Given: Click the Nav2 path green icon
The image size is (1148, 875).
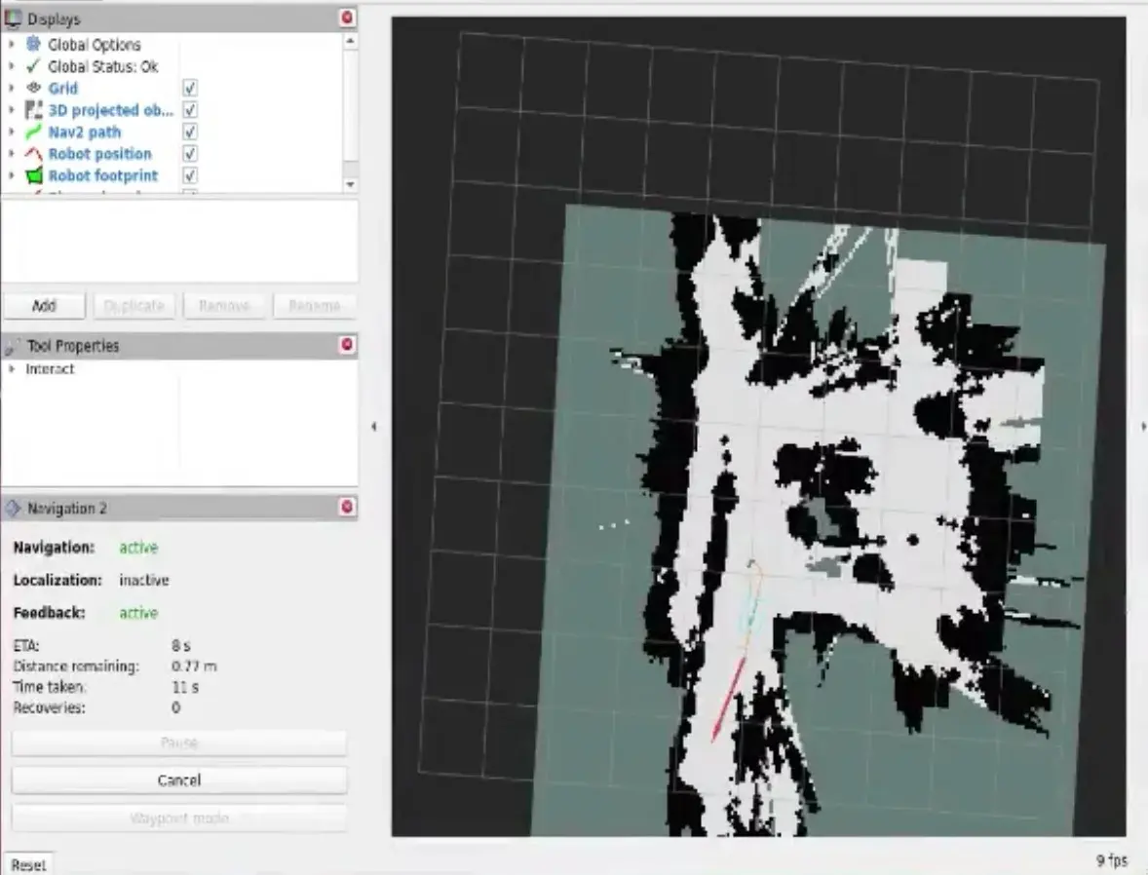Looking at the screenshot, I should coord(33,132).
